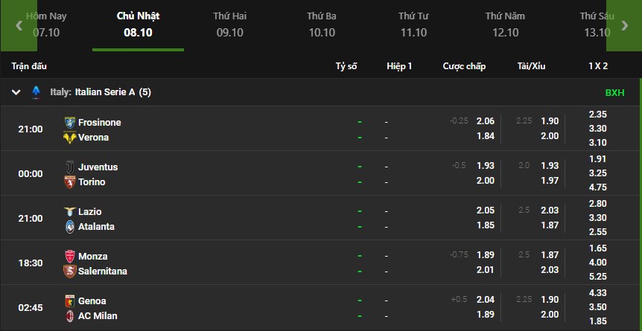Click the Lazio team crest icon

pos(69,211)
